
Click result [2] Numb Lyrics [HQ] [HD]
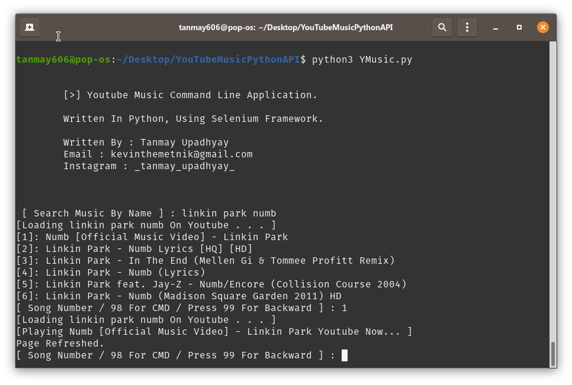tap(134, 249)
